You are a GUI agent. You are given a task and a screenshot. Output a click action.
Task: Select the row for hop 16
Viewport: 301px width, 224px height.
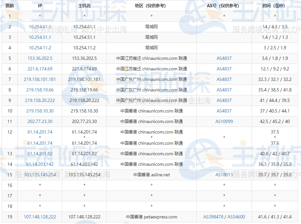click(x=150, y=186)
